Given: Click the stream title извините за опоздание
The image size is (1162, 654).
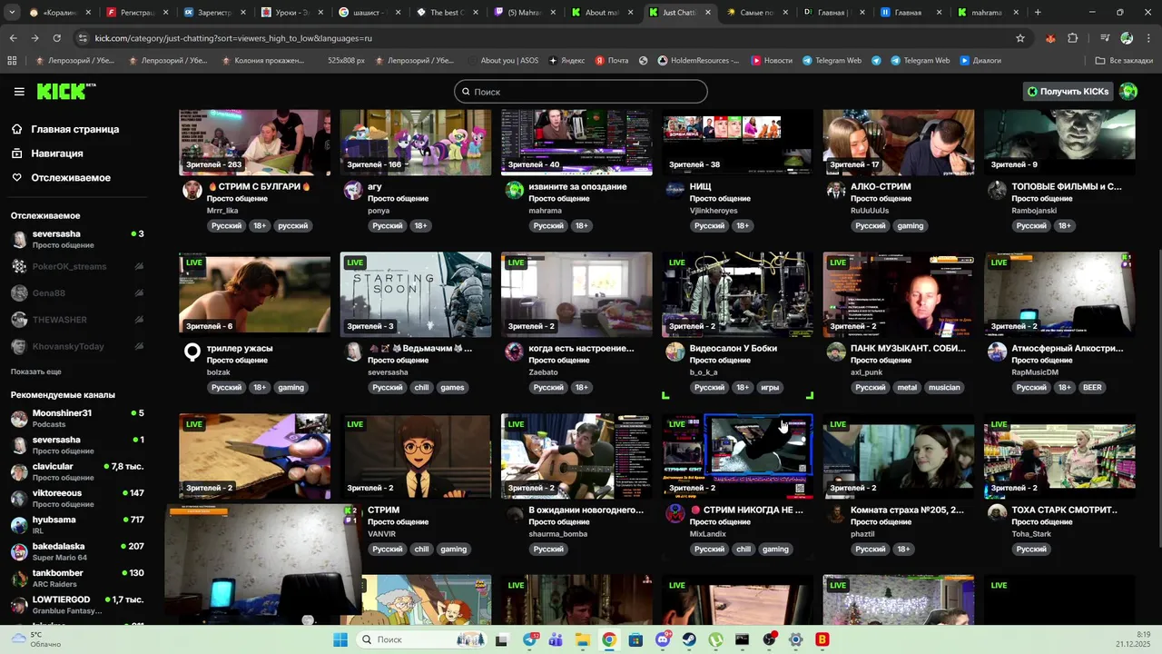Looking at the screenshot, I should [x=577, y=186].
